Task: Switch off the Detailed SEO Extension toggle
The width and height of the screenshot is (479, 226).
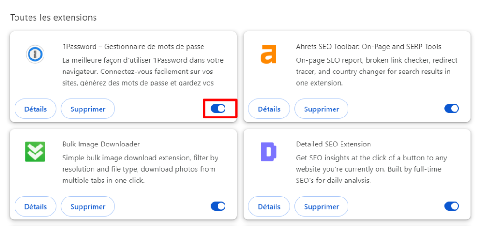Action: click(x=451, y=206)
